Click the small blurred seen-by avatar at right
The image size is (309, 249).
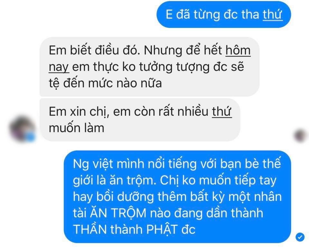pos(301,135)
